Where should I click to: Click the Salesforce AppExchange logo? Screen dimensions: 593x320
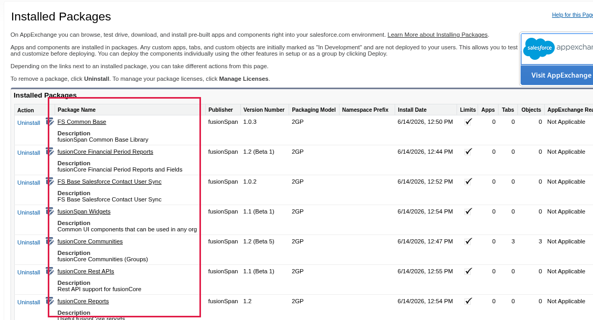557,48
